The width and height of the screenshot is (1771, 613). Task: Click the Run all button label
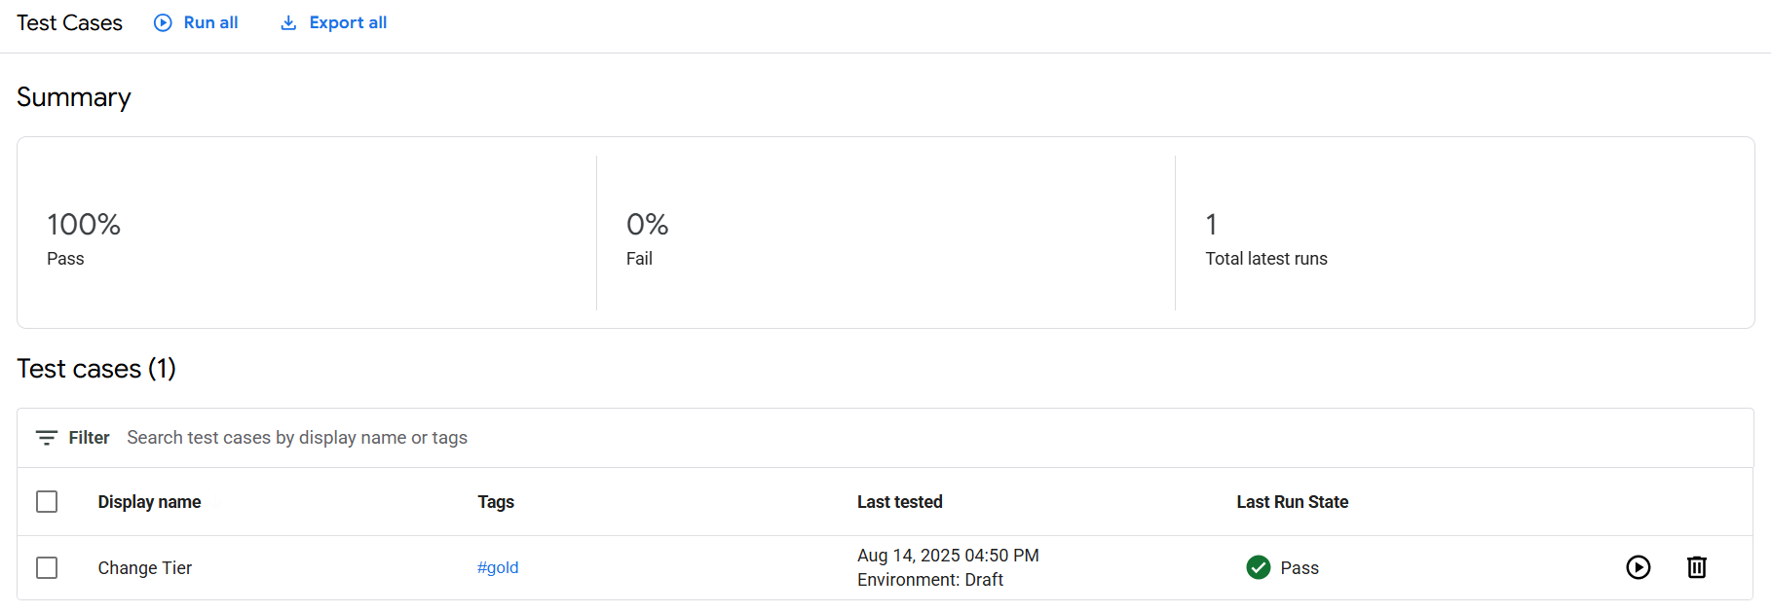[x=210, y=22]
